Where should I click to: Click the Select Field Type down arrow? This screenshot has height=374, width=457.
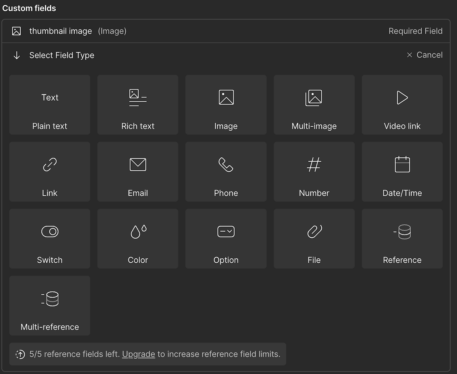(16, 55)
